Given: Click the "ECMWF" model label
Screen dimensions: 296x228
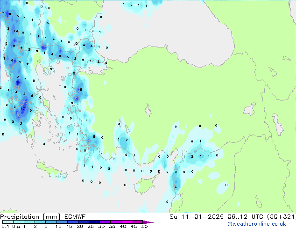Looking at the screenshot, I should 75,217.
